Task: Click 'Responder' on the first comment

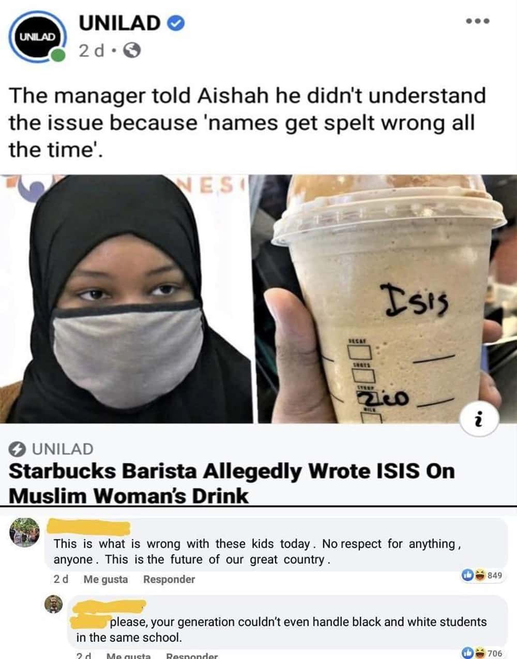Action: (x=169, y=579)
